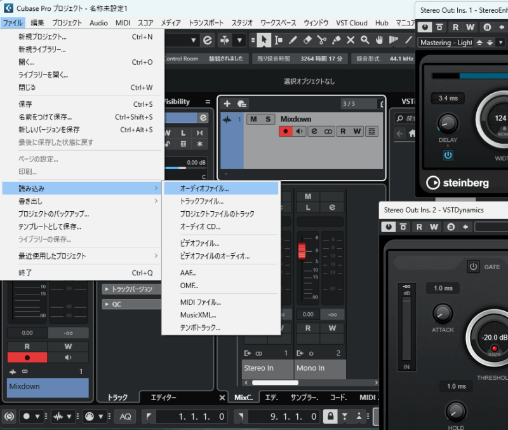
Task: Click the Add Track plus icon
Action: tap(227, 104)
